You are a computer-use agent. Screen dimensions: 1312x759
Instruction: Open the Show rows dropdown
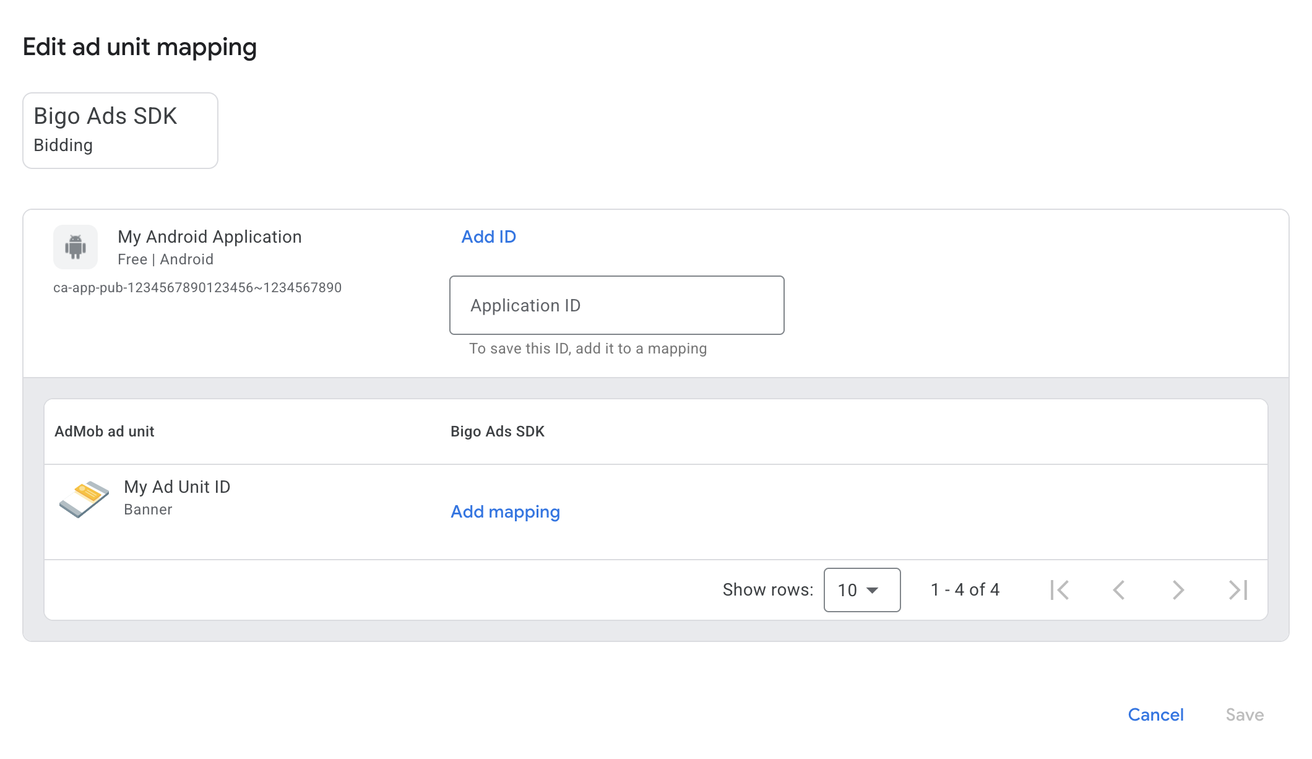[862, 590]
